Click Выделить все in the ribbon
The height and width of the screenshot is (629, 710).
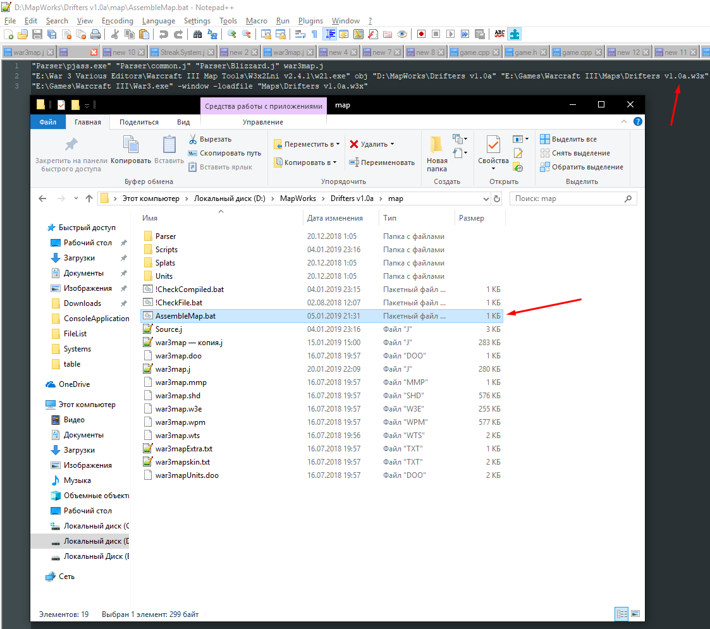[568, 139]
